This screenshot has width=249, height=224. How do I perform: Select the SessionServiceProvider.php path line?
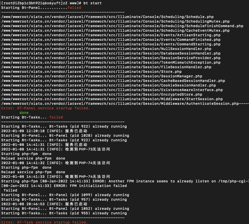(x=111, y=58)
